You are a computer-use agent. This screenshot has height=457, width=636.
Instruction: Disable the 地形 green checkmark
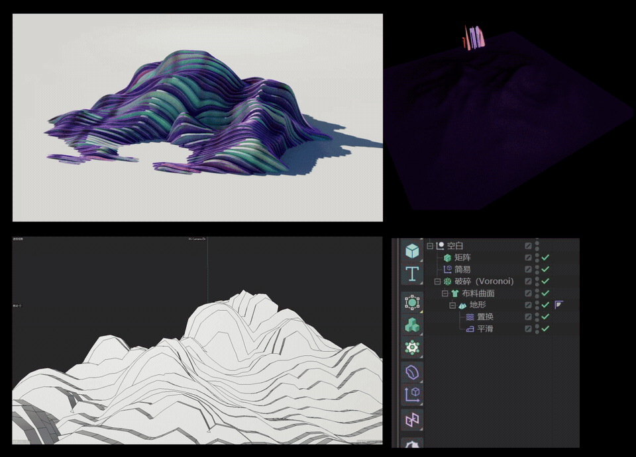click(545, 305)
